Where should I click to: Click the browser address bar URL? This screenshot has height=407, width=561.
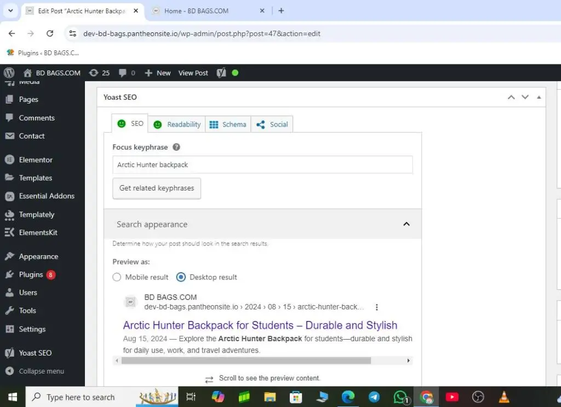(x=202, y=33)
